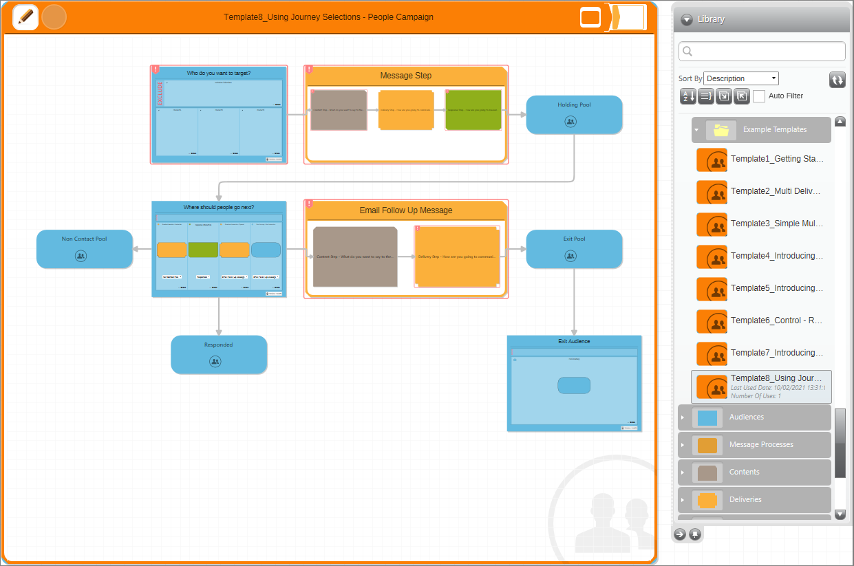Select the Exit Audience node title
Image resolution: width=854 pixels, height=566 pixels.
click(574, 341)
